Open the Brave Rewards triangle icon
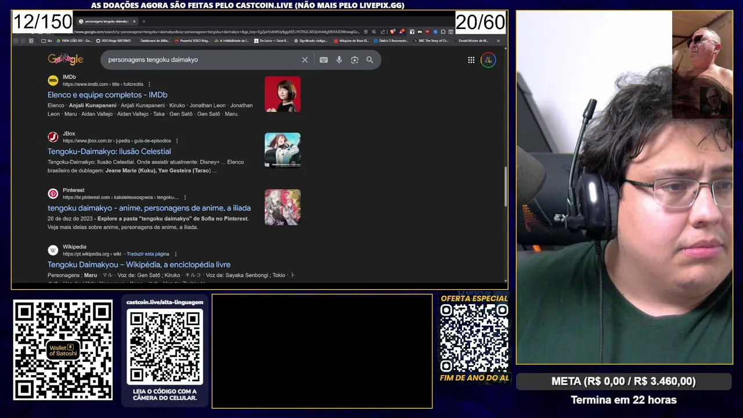743x418 pixels. coord(402,32)
